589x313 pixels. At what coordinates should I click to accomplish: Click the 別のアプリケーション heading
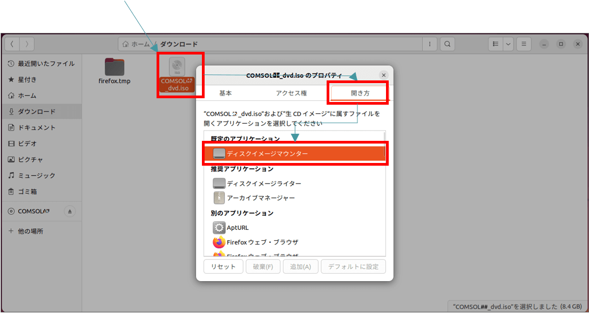coord(242,213)
